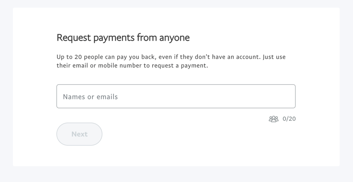The image size is (353, 182).
Task: Click the 'Names or emails' placeholder text
Action: 90,97
